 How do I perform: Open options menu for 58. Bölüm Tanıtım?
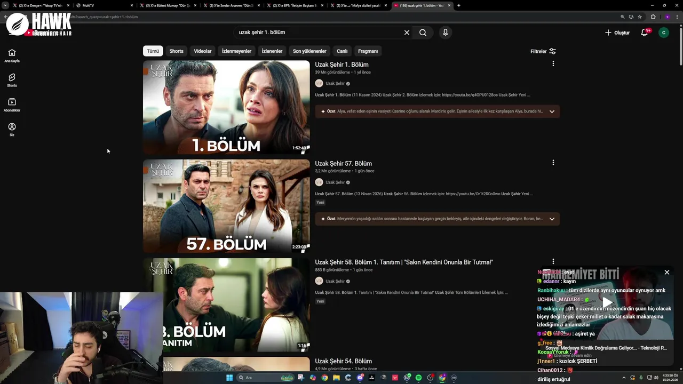tap(553, 261)
